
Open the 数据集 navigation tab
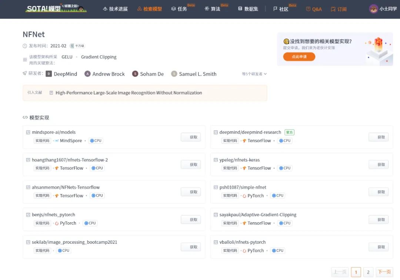248,9
